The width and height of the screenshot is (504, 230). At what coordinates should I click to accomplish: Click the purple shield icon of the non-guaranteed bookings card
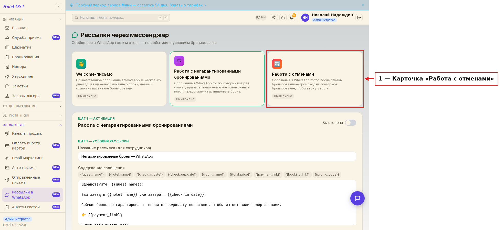click(x=179, y=61)
